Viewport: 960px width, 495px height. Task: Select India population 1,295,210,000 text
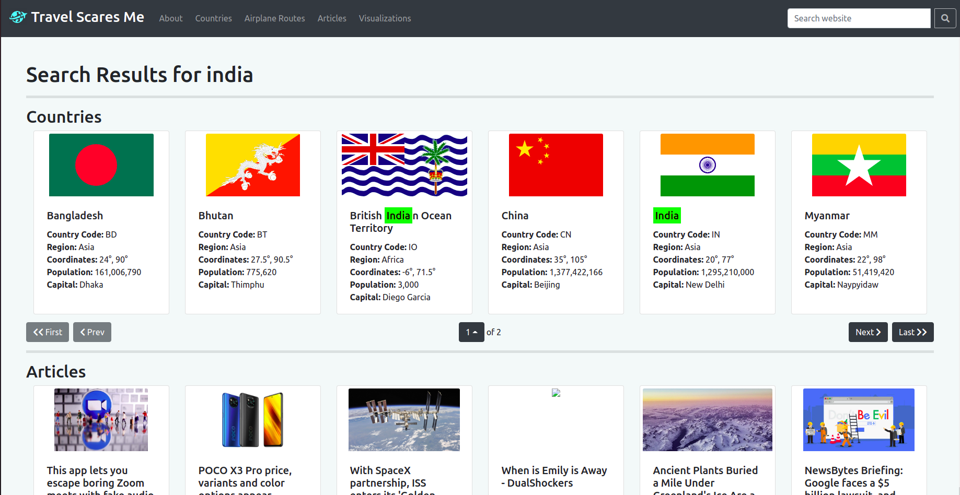[727, 272]
